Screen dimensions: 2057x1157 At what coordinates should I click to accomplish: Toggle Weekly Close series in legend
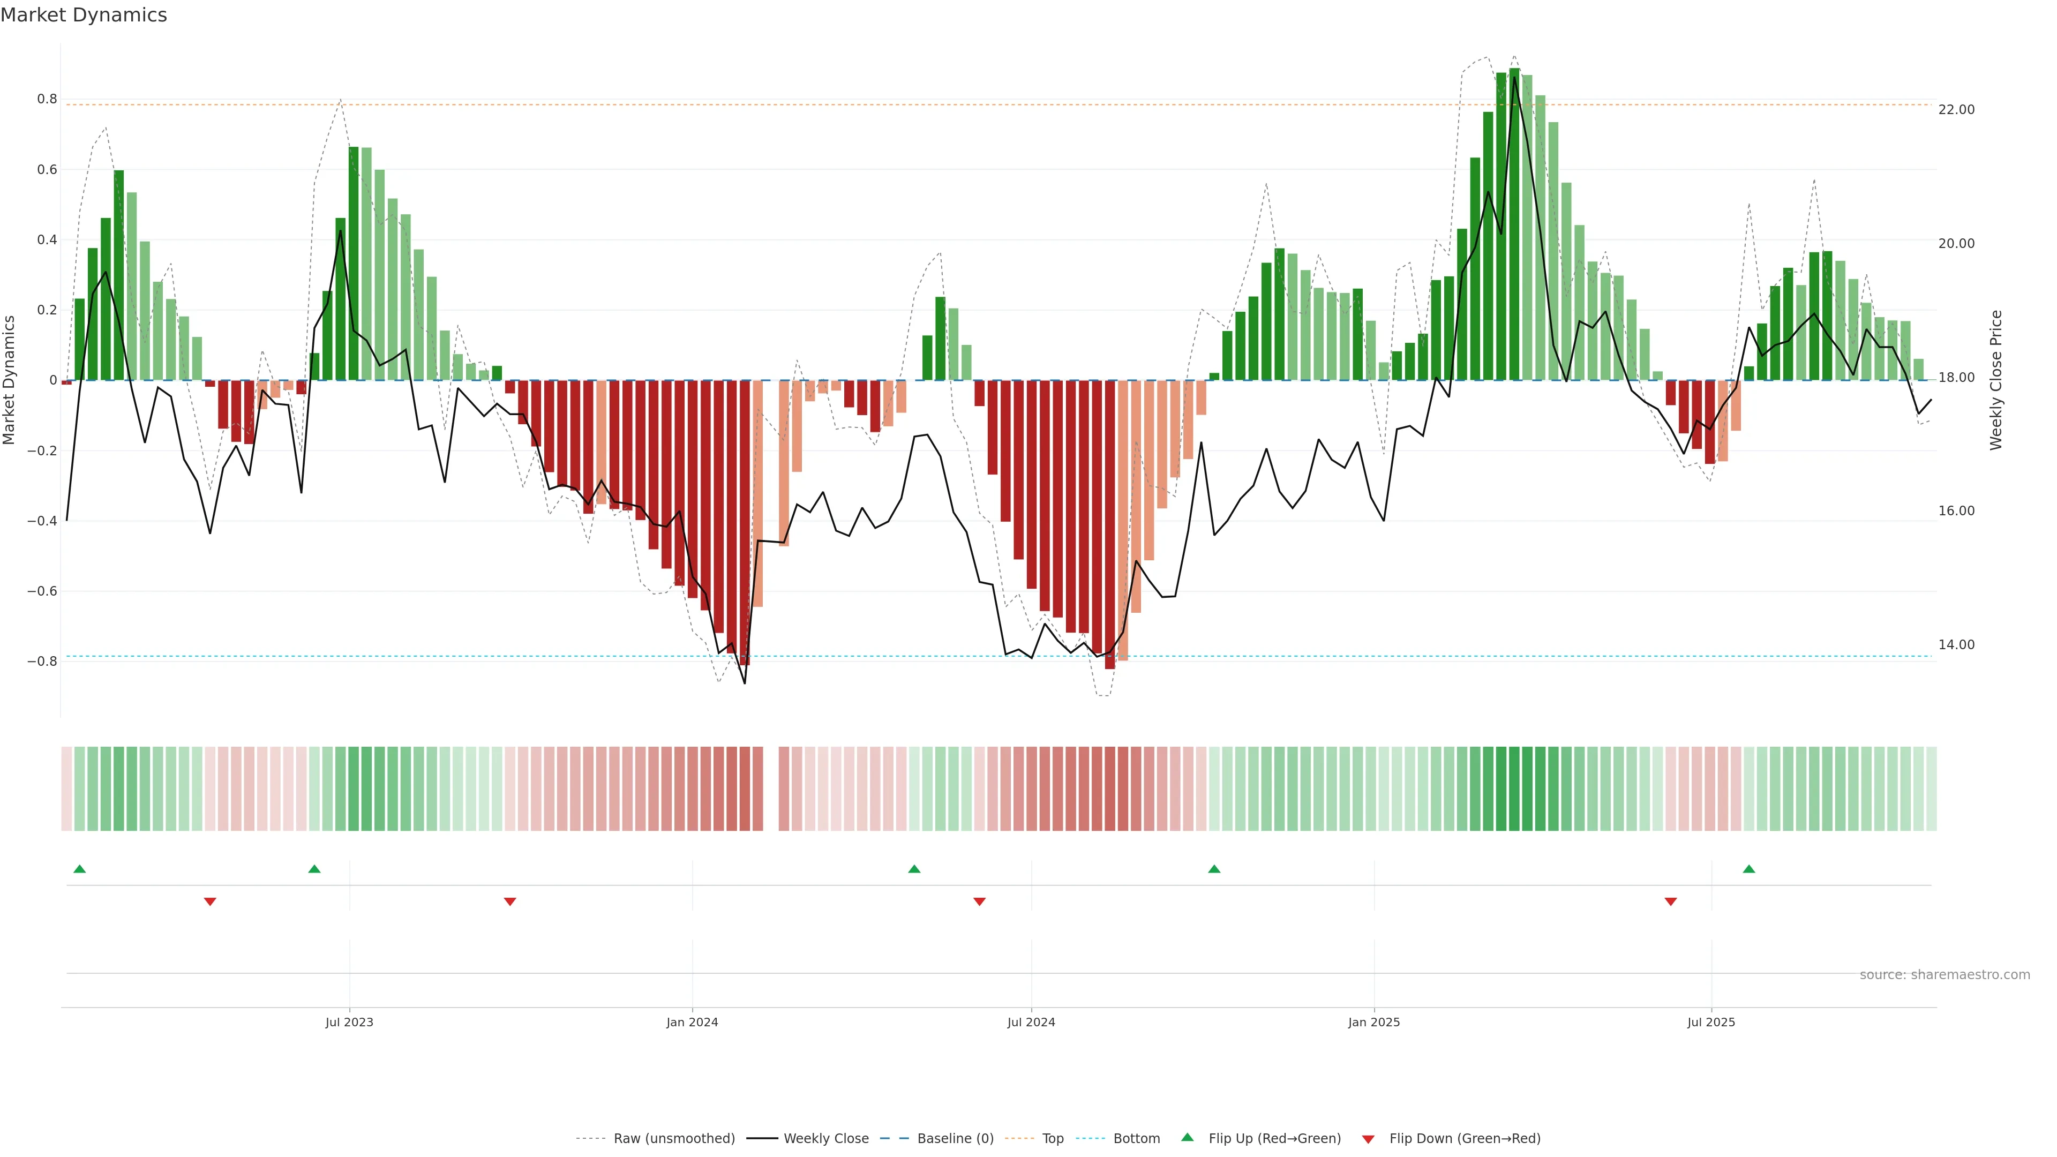(825, 1139)
